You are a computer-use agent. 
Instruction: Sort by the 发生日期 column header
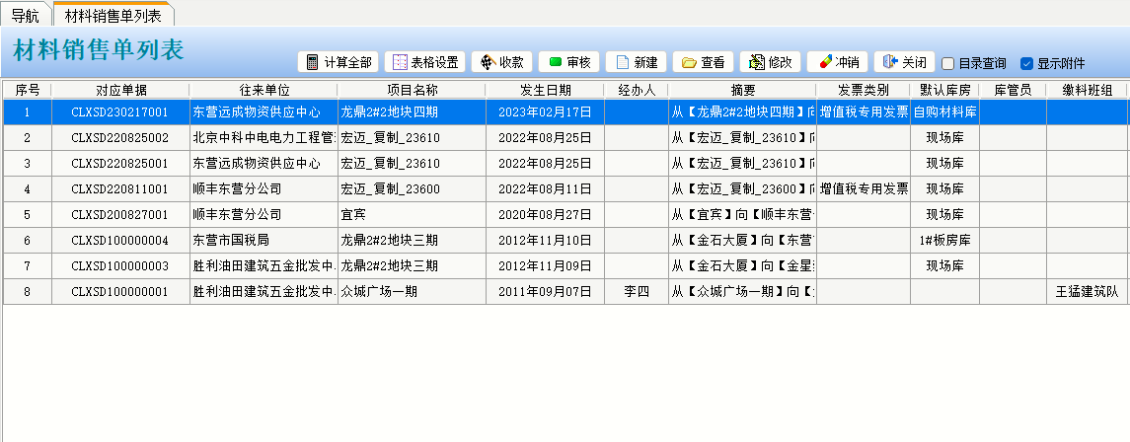point(545,90)
